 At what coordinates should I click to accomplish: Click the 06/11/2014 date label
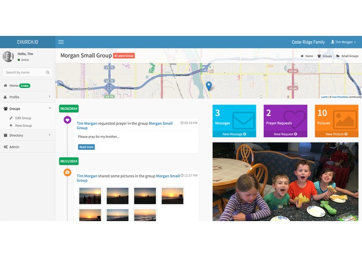tap(69, 161)
